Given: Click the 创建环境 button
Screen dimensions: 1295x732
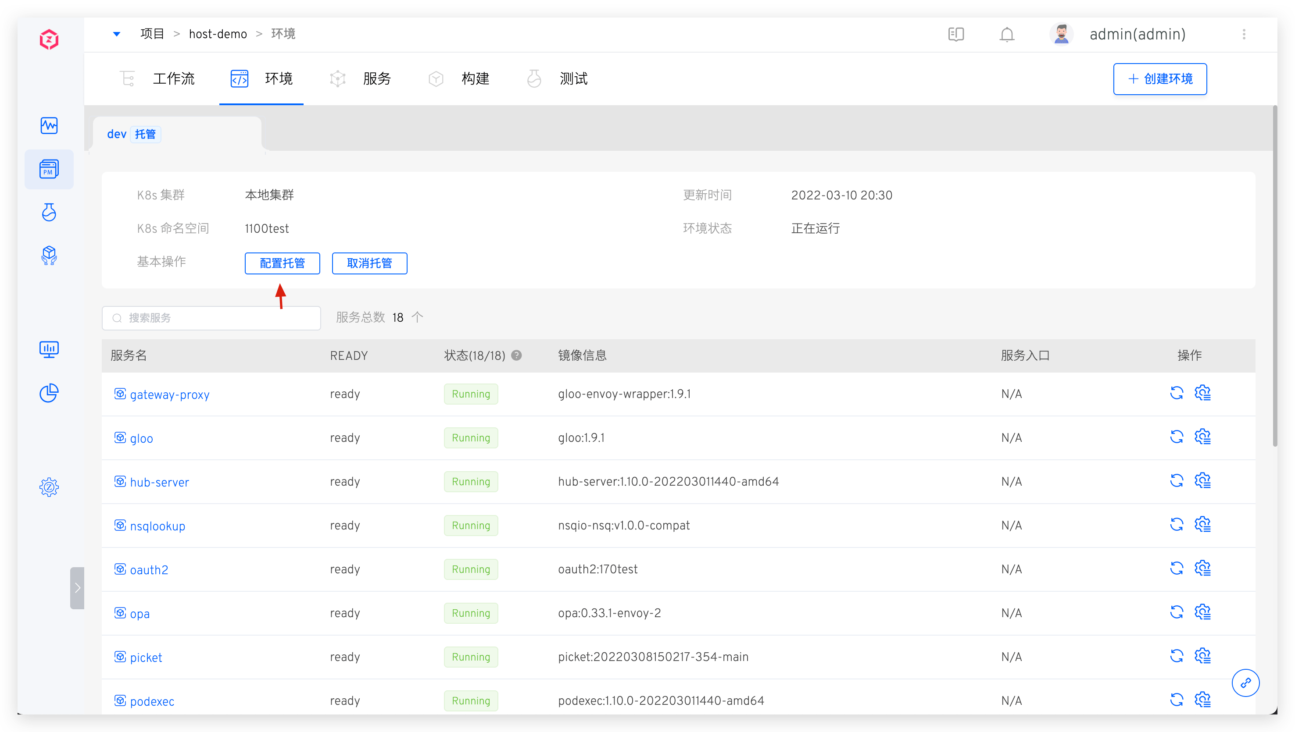Looking at the screenshot, I should coord(1159,79).
